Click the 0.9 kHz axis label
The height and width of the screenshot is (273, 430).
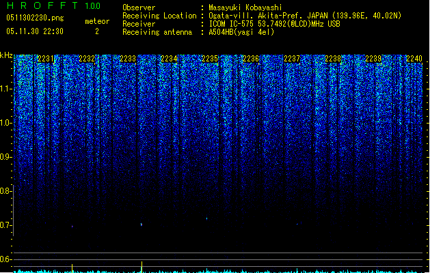pos(6,157)
